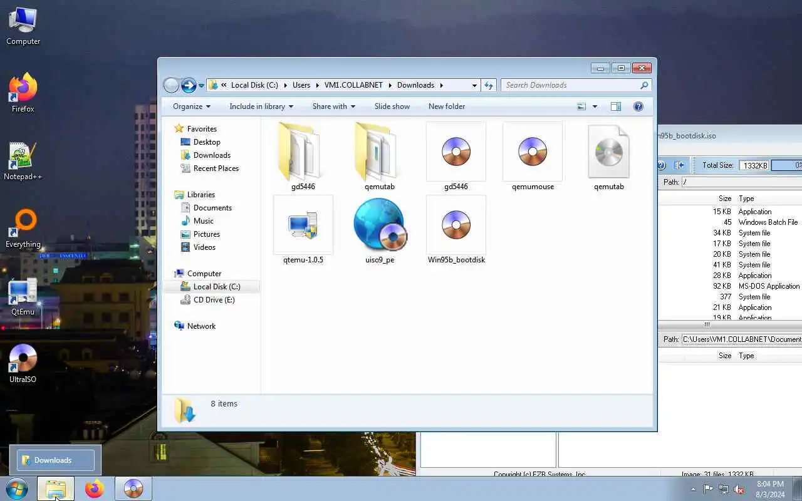Refresh the Downloads folder view
Screen dimensions: 802x501
click(x=489, y=85)
